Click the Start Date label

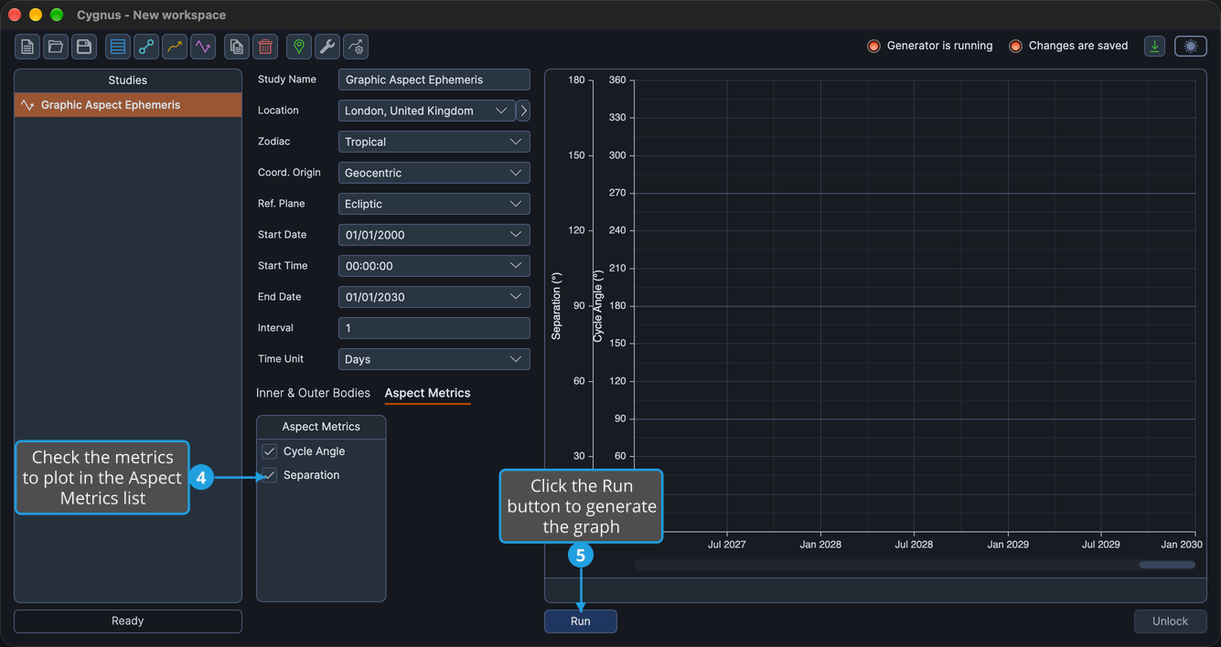coord(282,235)
